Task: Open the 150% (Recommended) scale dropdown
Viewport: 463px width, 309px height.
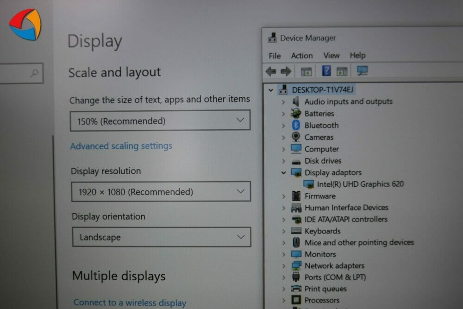Action: [160, 120]
